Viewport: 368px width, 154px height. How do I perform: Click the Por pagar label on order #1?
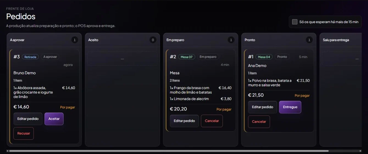(x=302, y=95)
